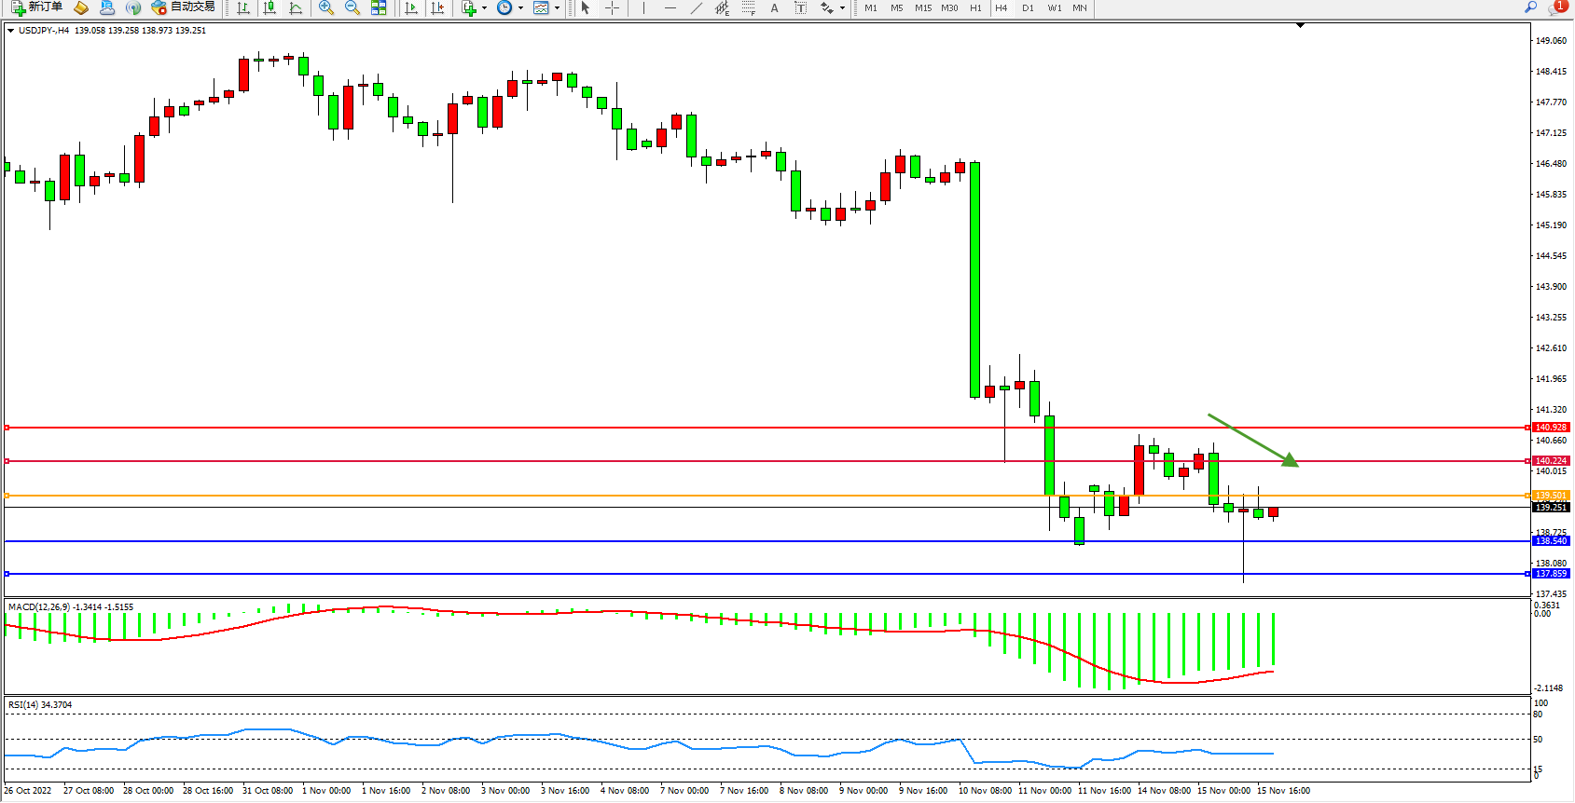The width and height of the screenshot is (1575, 803).
Task: Open the chart templates dropdown arrow
Action: tap(557, 7)
